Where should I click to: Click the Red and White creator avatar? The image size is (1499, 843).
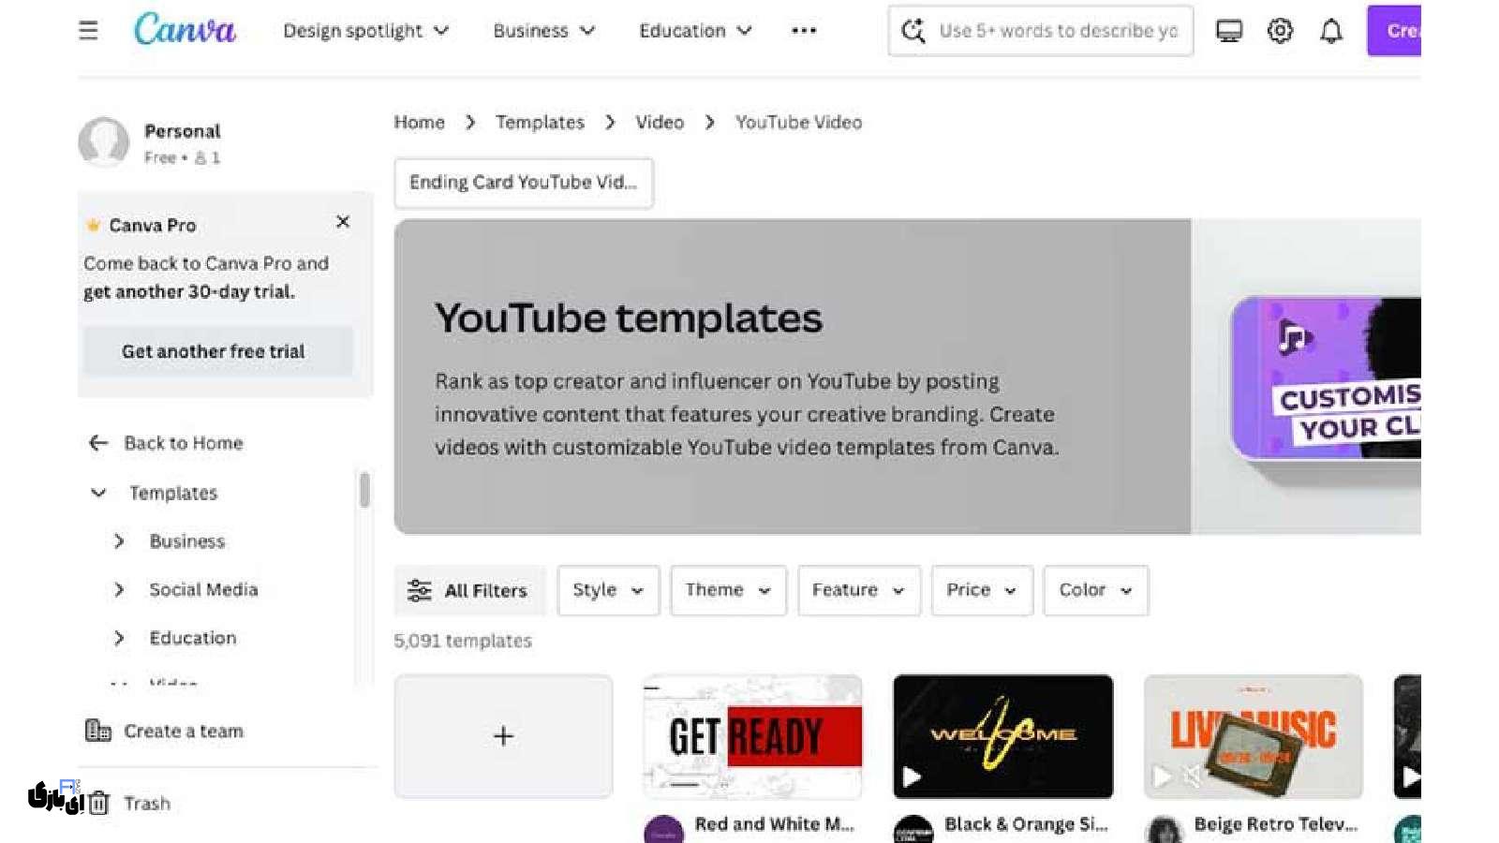tap(663, 830)
